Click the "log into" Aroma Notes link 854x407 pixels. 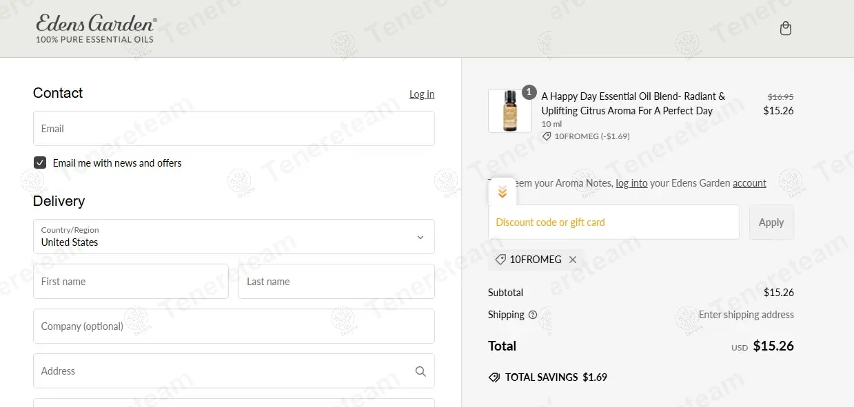[631, 183]
